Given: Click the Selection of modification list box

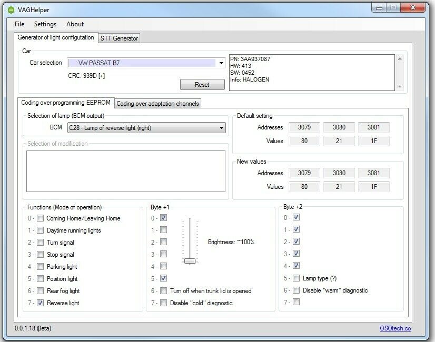Looking at the screenshot, I should pyautogui.click(x=125, y=171).
